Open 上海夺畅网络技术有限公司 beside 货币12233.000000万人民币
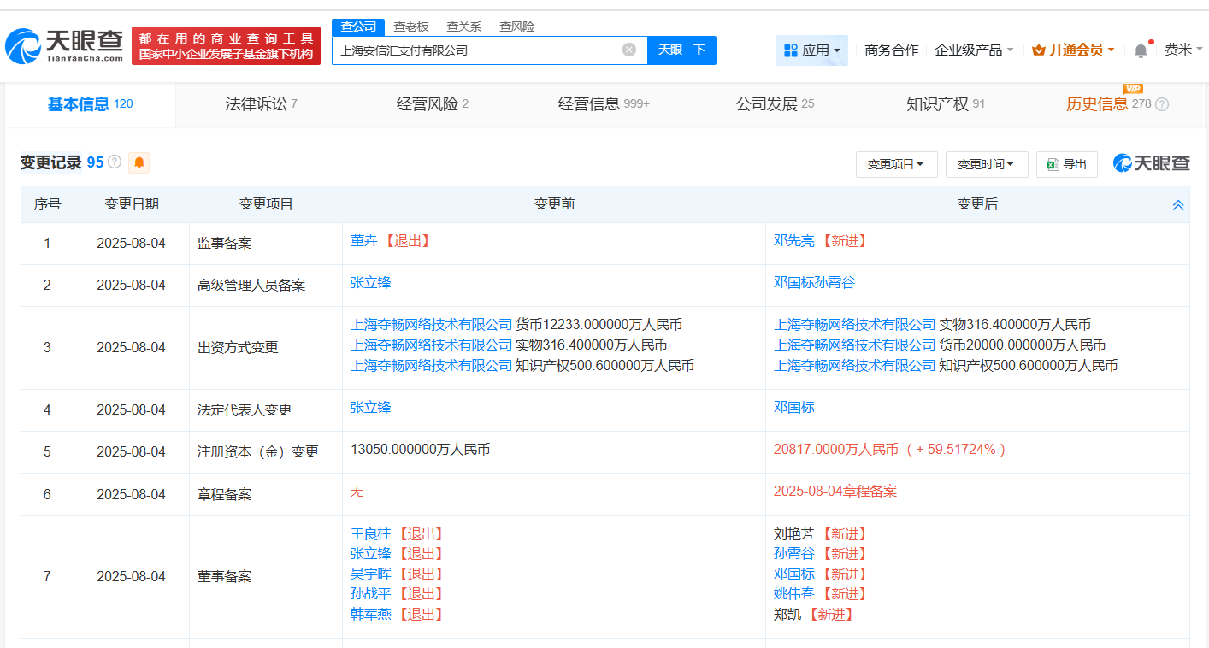This screenshot has width=1209, height=648. point(432,325)
